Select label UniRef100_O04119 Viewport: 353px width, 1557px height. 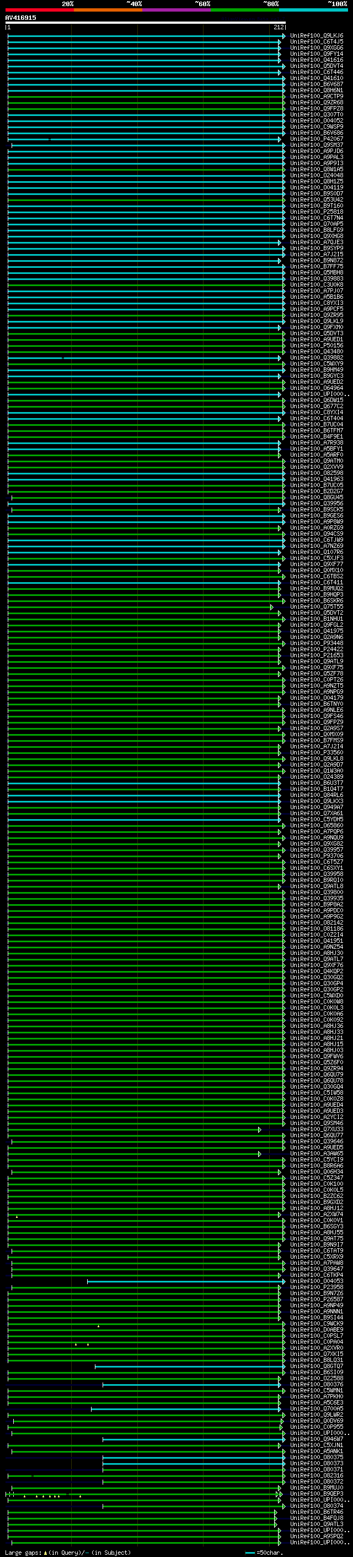(316, 187)
